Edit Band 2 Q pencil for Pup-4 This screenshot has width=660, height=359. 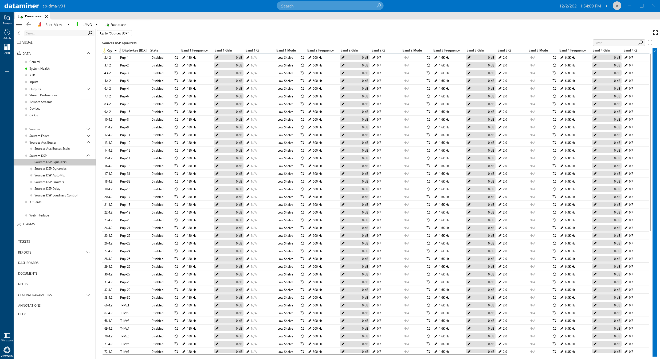374,89
